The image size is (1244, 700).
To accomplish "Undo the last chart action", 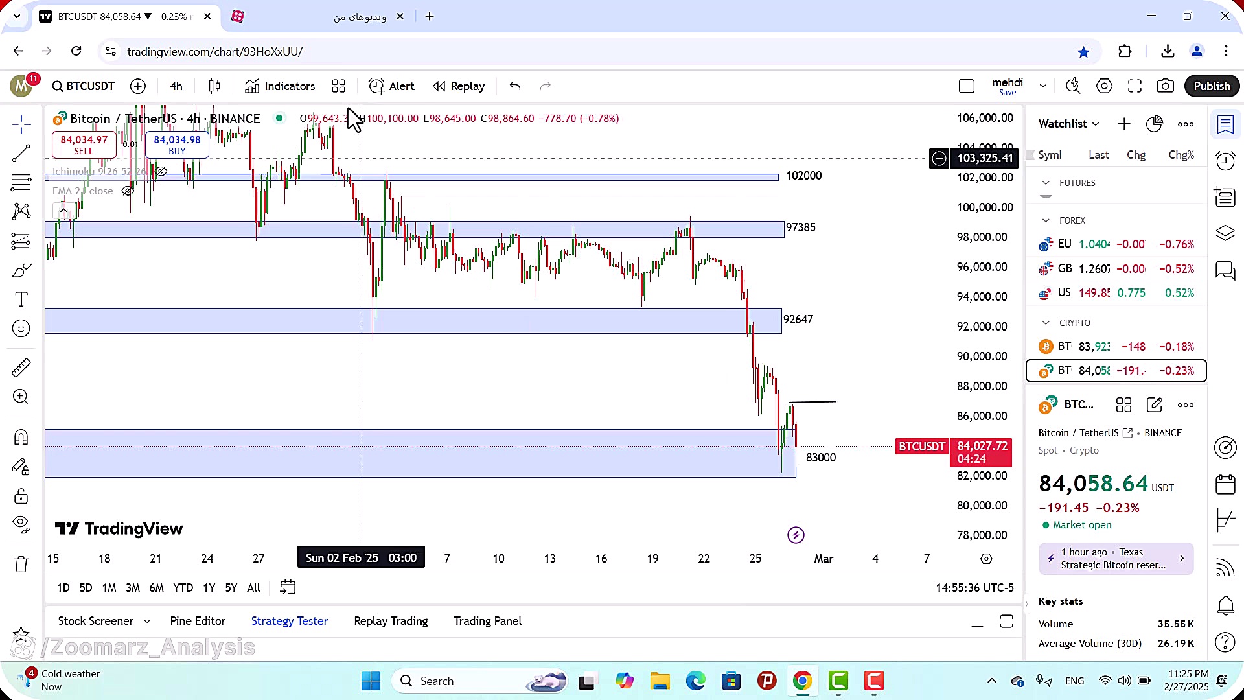I will coord(515,86).
